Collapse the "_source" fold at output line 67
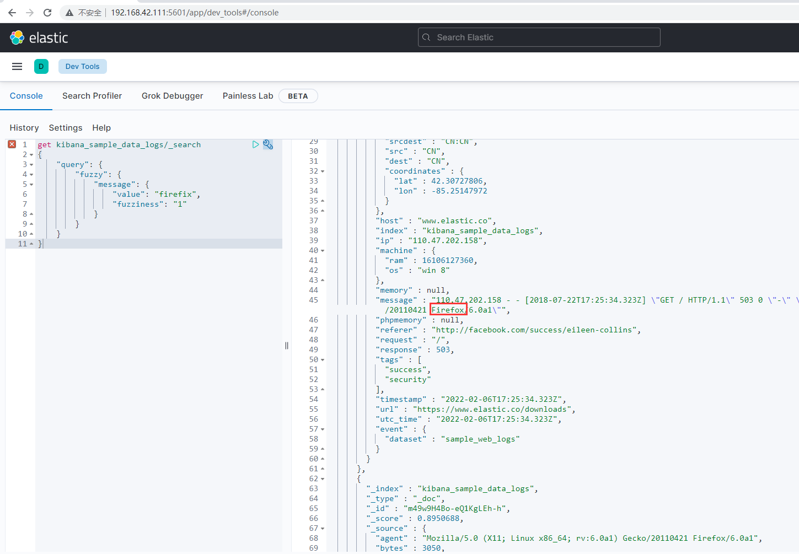The width and height of the screenshot is (799, 554). click(323, 529)
